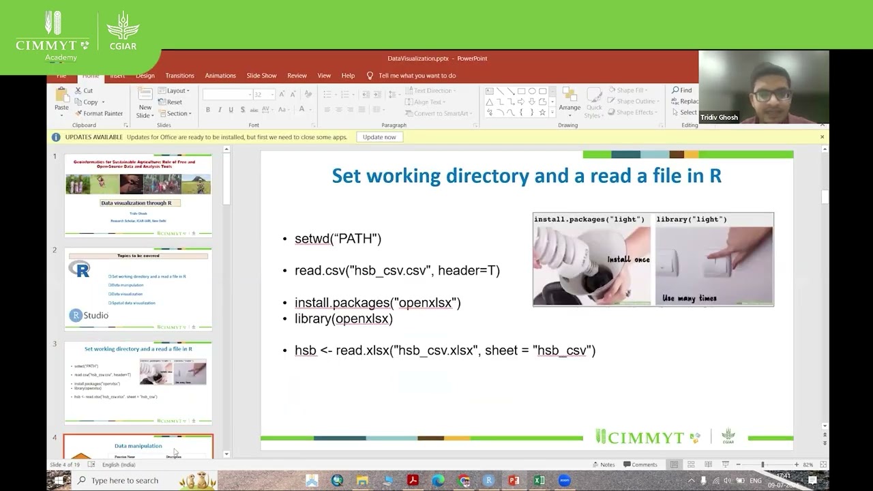Screen dimensions: 873x491
Task: Toggle Underline formatting
Action: (231, 110)
